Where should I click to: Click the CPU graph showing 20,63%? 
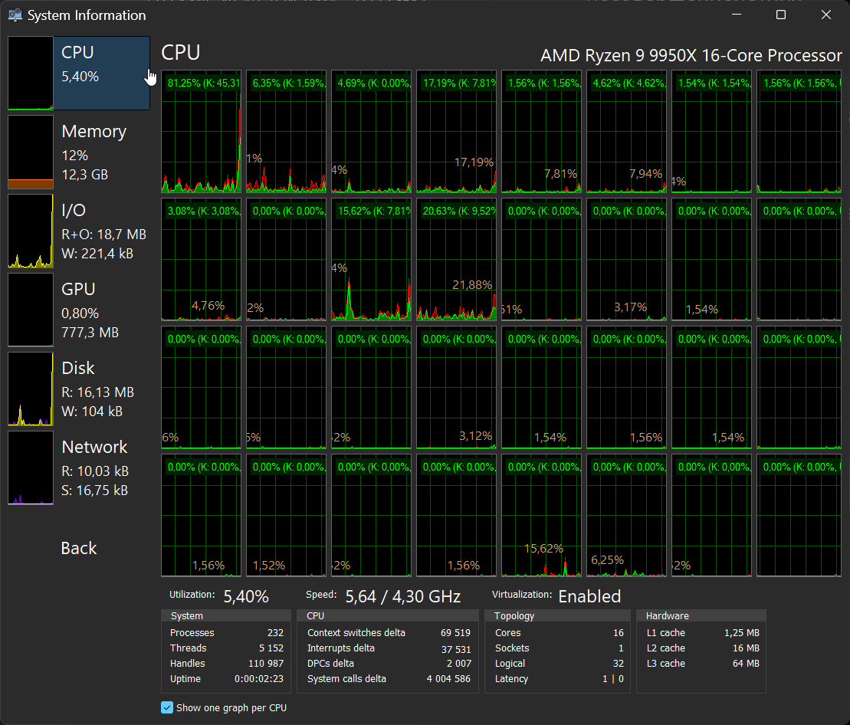[456, 259]
